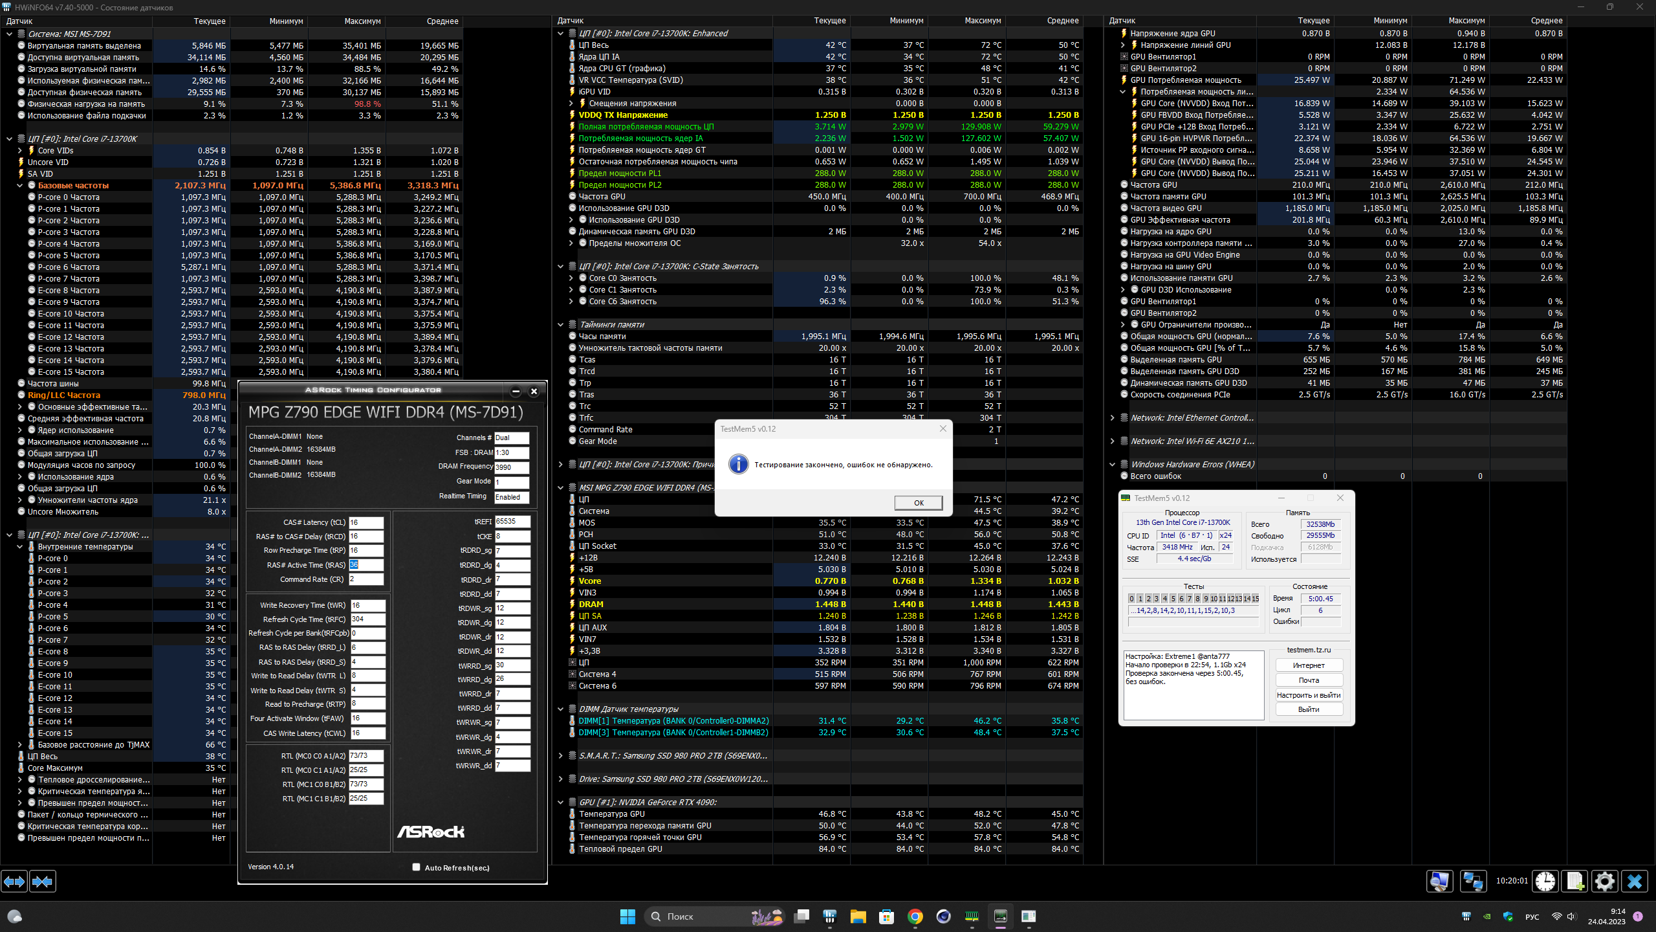Click the blue X close sensors icon
This screenshot has height=932, width=1656.
1635,881
